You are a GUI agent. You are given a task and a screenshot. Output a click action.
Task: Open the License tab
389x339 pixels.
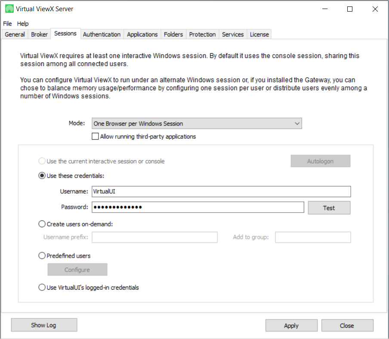259,34
